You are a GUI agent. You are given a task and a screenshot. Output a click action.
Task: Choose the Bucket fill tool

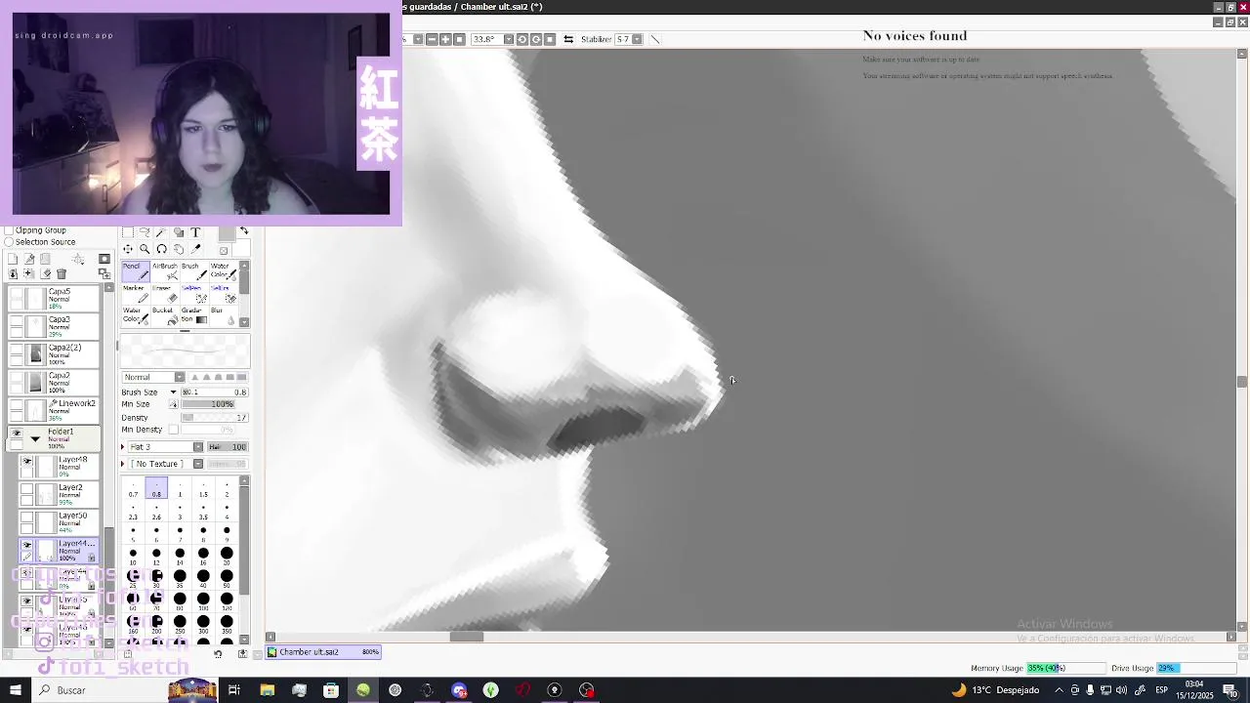pyautogui.click(x=165, y=316)
